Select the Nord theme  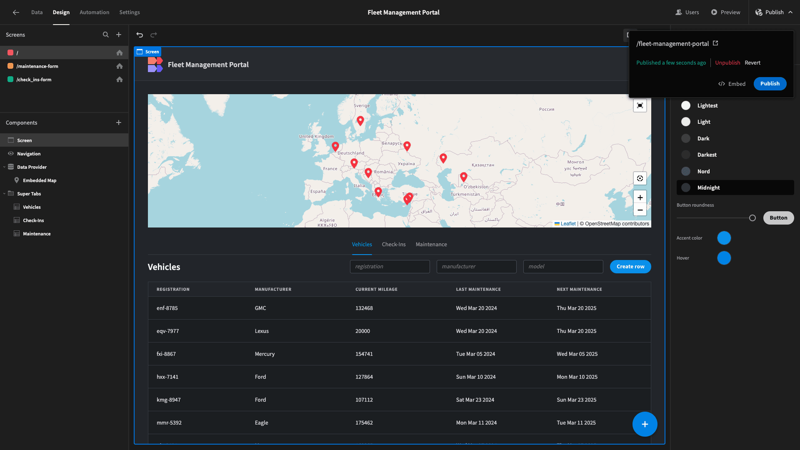(735, 172)
